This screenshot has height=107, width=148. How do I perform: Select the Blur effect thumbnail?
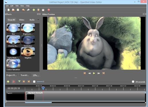(13, 28)
